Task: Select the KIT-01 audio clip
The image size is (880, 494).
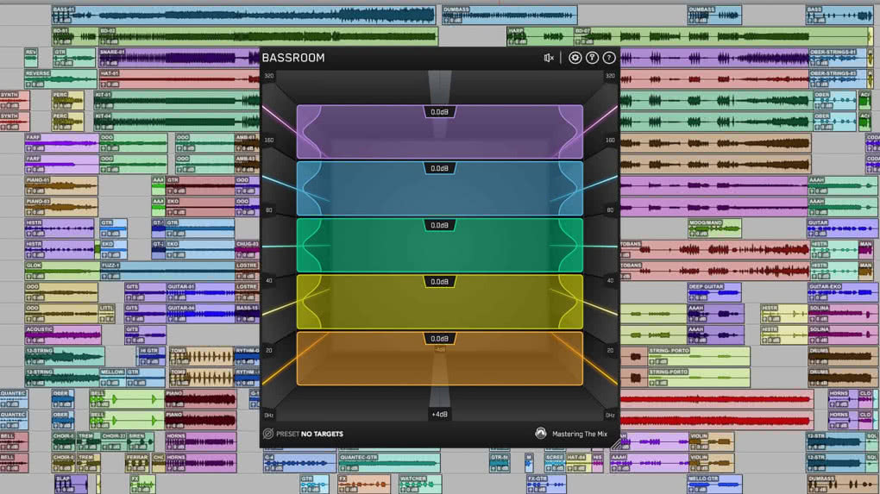Action: [177, 100]
